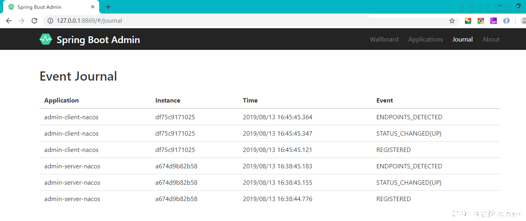Open a new browser tab
The image size is (526, 221).
coord(108,7)
